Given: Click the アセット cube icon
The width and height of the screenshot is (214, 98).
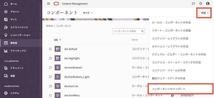Looking at the screenshot, I should tap(6, 12).
